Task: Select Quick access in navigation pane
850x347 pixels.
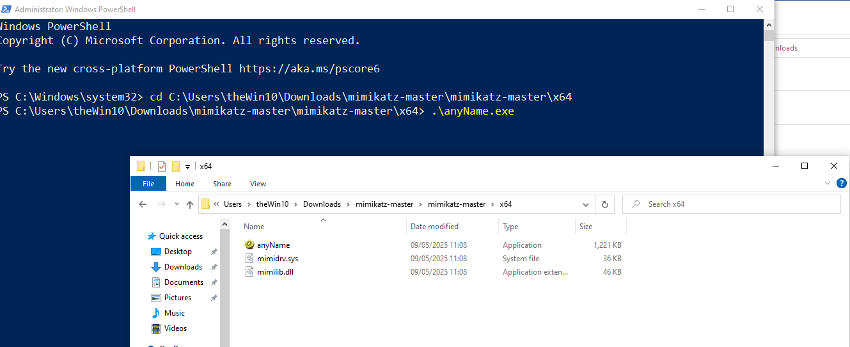Action: pyautogui.click(x=180, y=236)
